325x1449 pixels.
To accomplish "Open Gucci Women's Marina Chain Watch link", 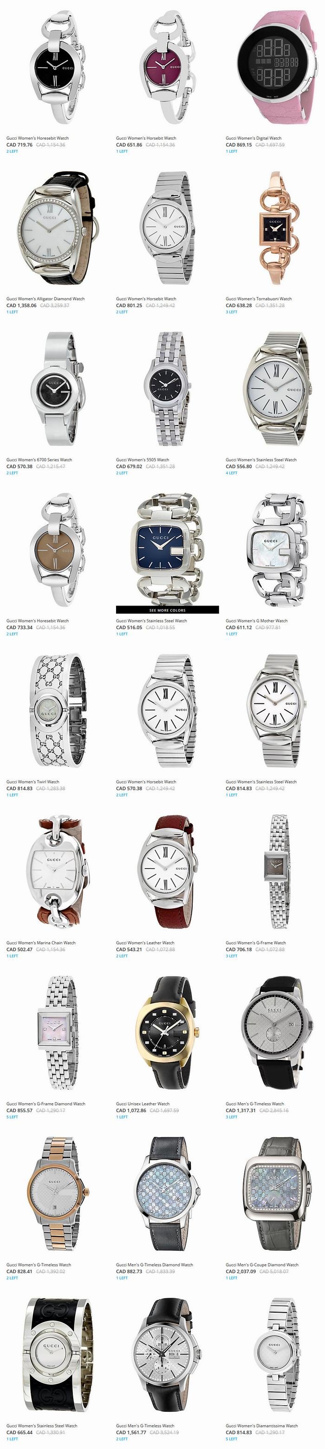I will click(41, 942).
